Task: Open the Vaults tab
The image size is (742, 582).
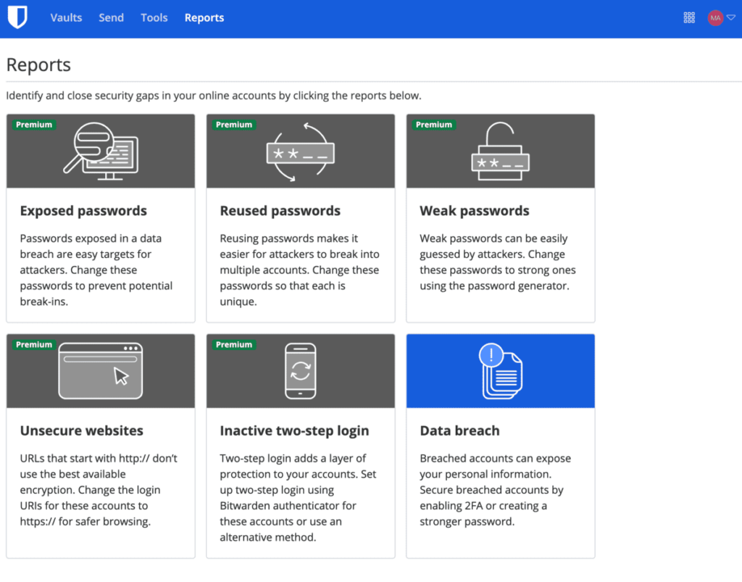Action: click(66, 18)
